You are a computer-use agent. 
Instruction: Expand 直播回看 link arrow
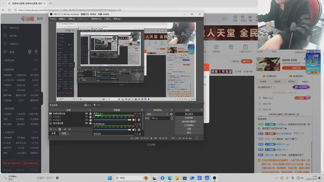tap(303, 76)
